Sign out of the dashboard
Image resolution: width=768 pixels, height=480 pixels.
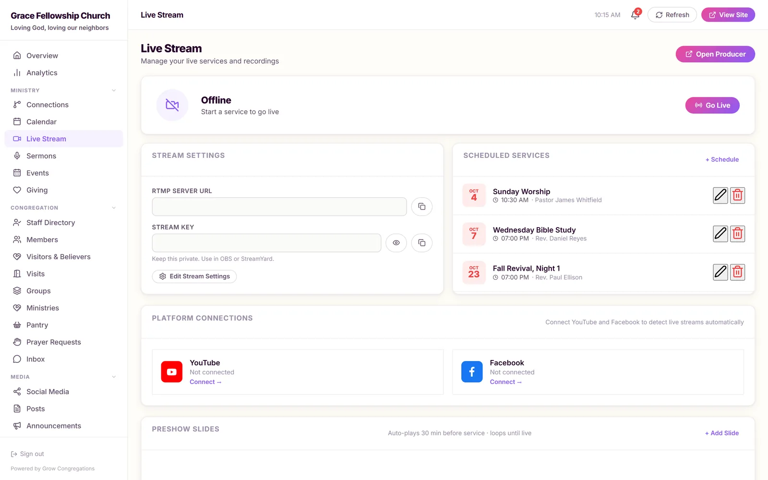coord(27,454)
